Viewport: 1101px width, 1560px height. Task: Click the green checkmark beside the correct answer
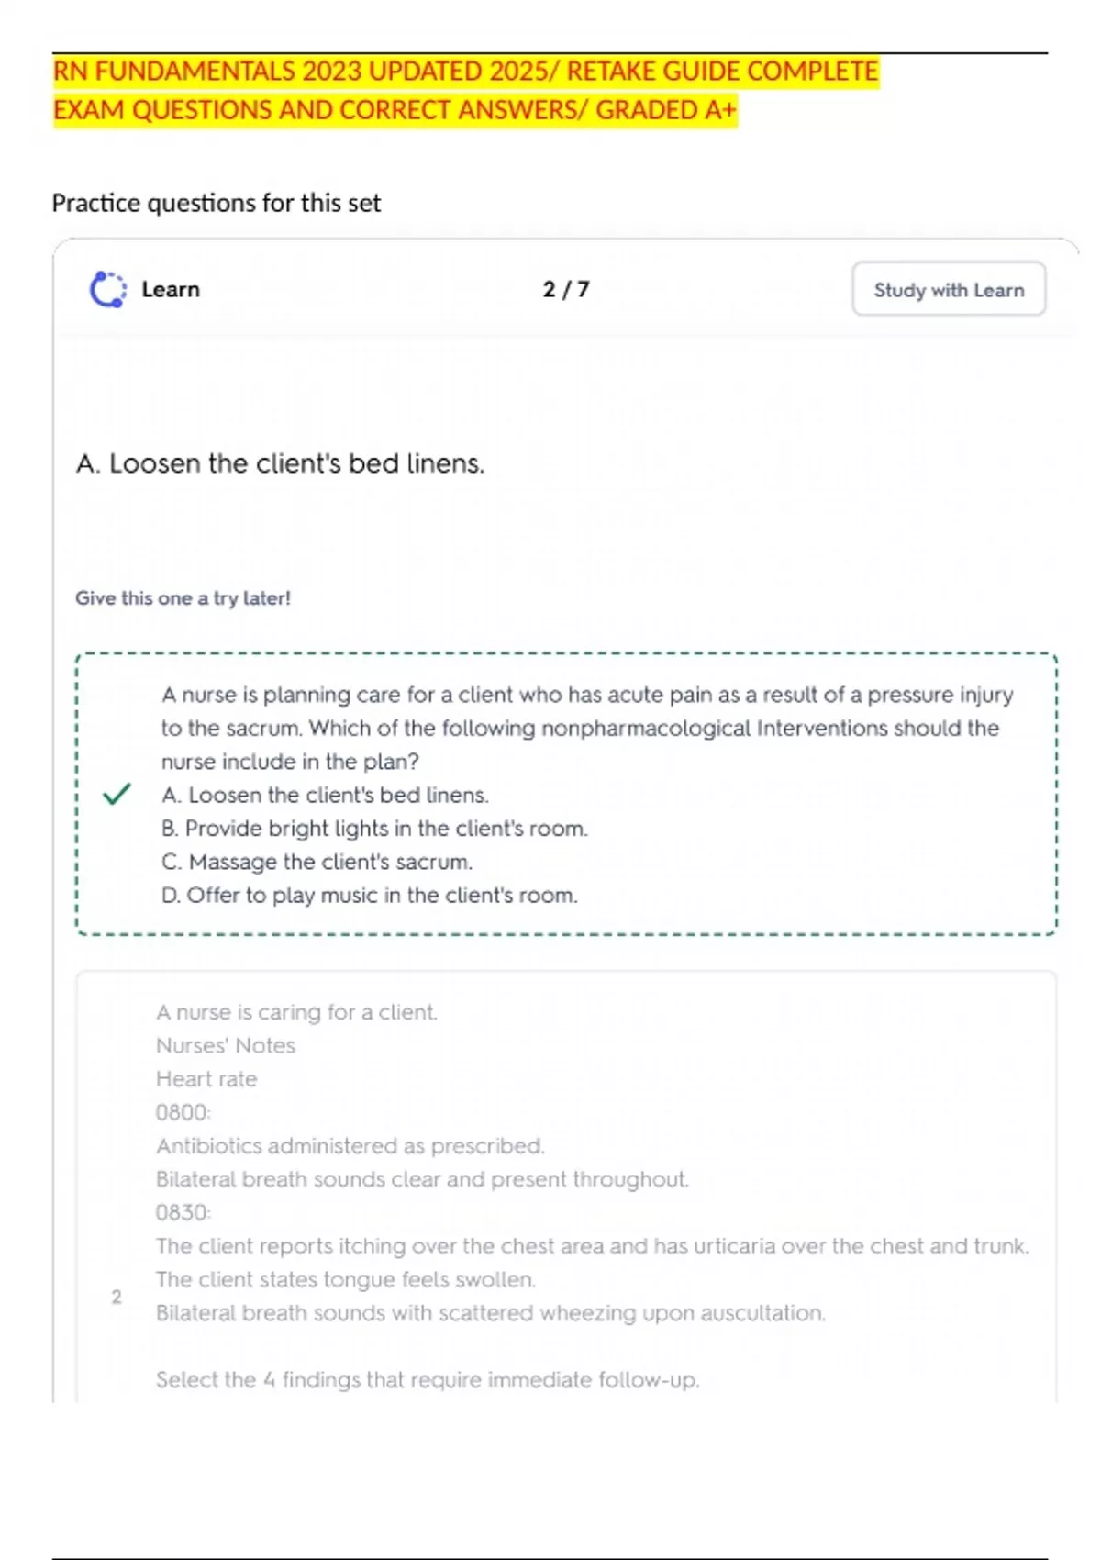(117, 794)
